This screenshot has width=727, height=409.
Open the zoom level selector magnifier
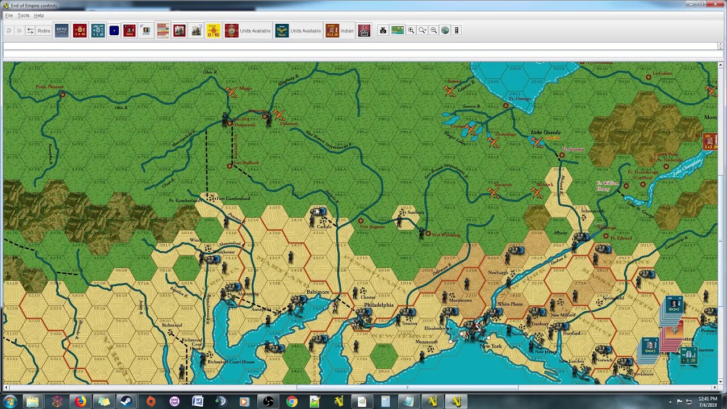pos(423,31)
